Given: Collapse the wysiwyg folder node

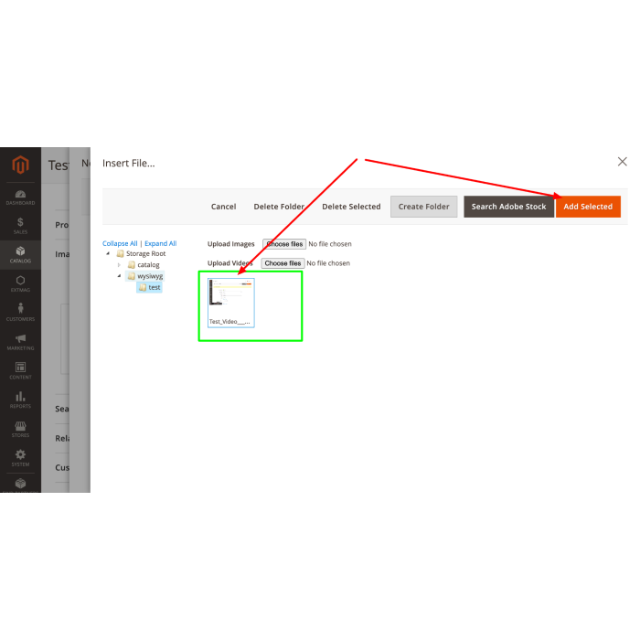Looking at the screenshot, I should click(119, 276).
